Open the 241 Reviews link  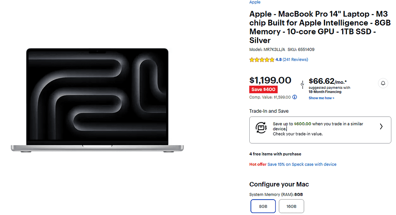[295, 60]
